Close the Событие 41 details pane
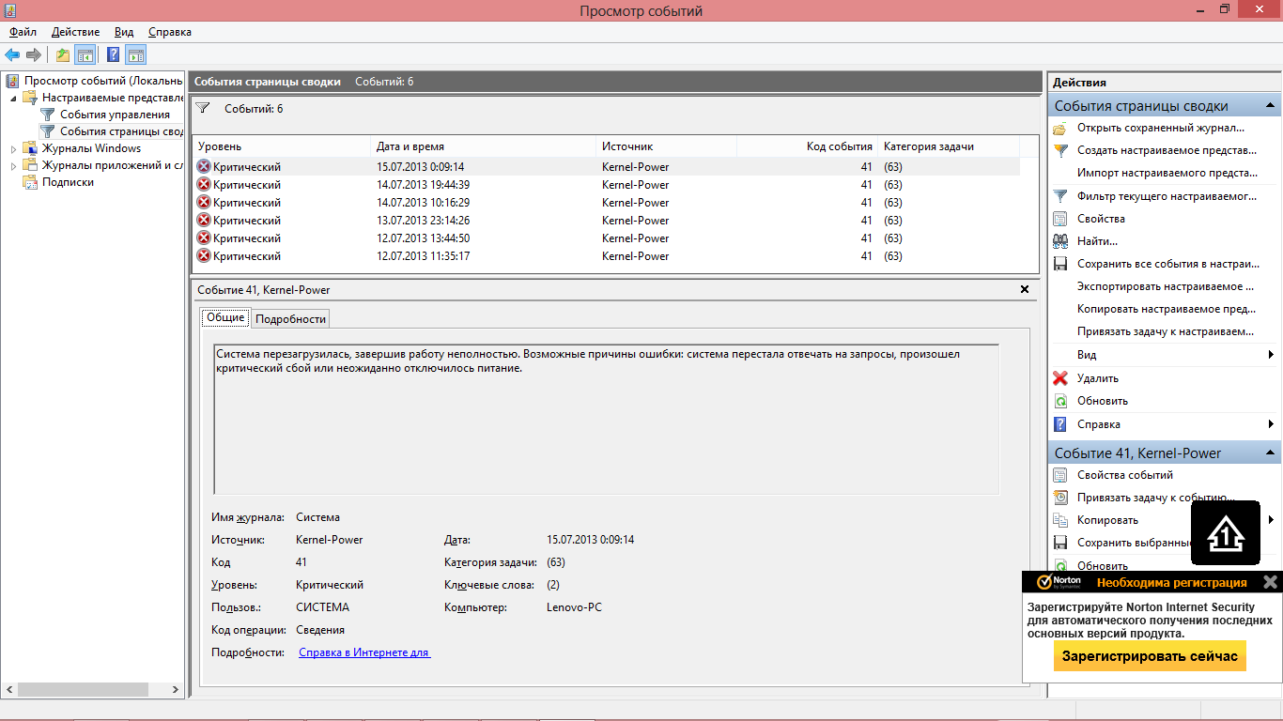1283x721 pixels. coord(1025,290)
